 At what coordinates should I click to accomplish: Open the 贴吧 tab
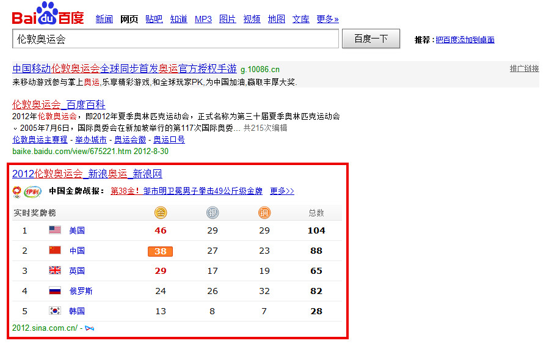point(154,19)
